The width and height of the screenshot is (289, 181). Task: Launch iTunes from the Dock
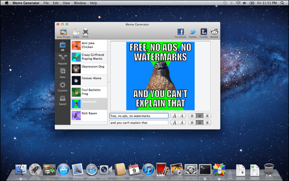coord(148,169)
